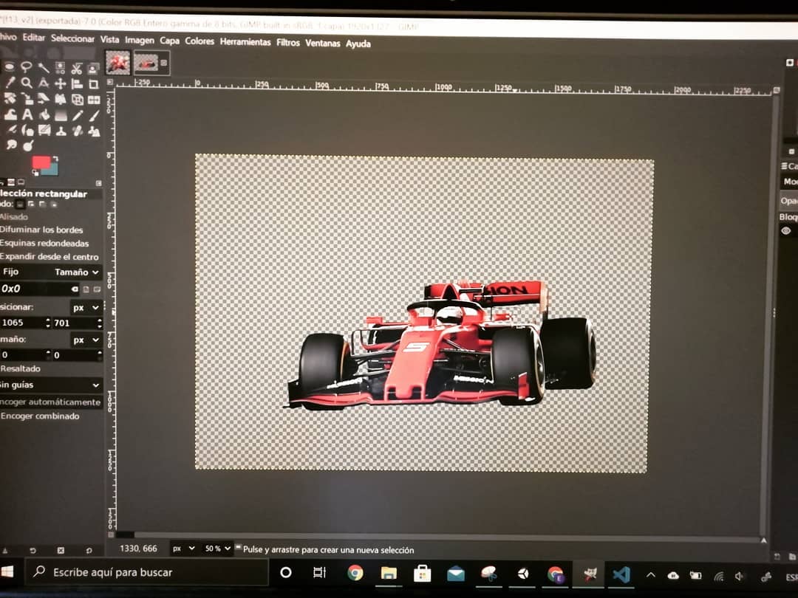Viewport: 798px width, 598px height.
Task: Select the Scissors Select tool
Action: pos(77,68)
